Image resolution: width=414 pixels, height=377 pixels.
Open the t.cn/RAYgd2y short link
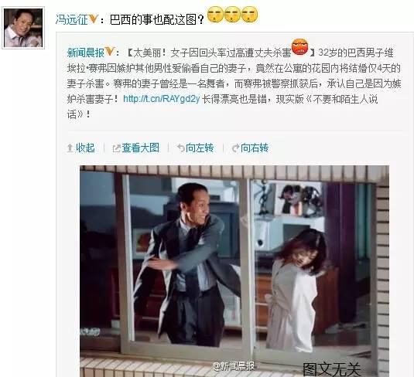pos(161,99)
